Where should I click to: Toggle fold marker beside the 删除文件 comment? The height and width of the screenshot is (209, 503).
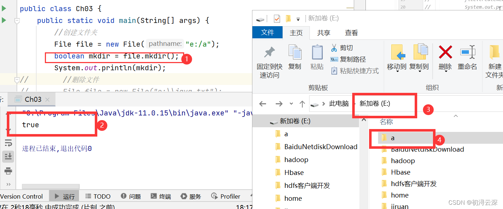(x=17, y=80)
